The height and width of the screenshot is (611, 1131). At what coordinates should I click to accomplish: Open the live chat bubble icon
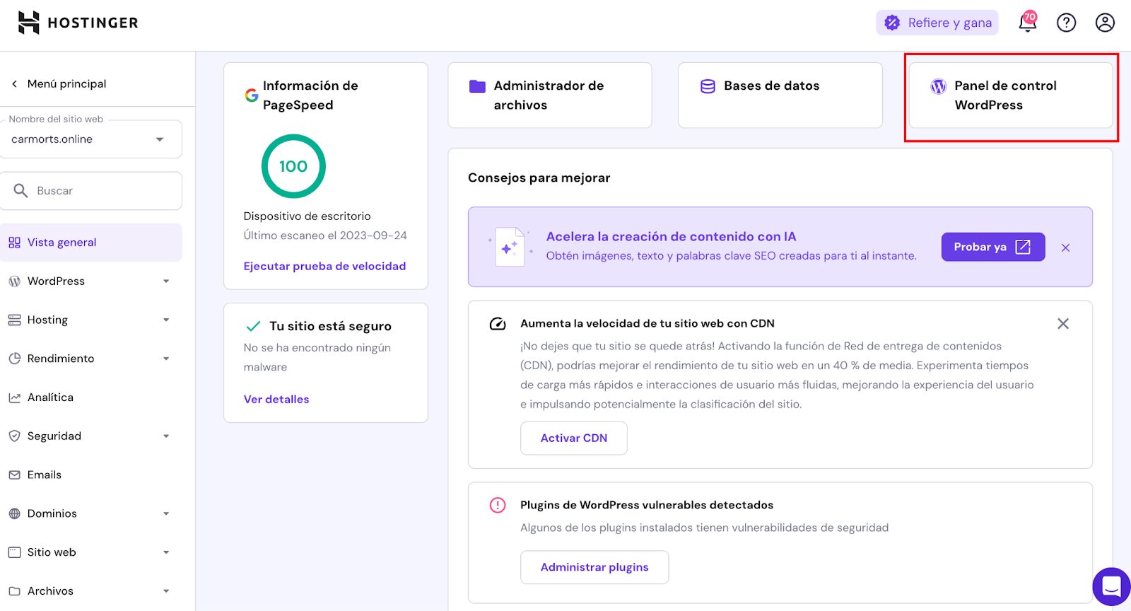pos(1111,586)
